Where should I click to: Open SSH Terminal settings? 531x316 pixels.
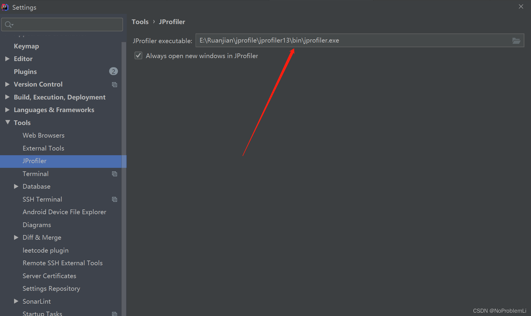coord(42,199)
